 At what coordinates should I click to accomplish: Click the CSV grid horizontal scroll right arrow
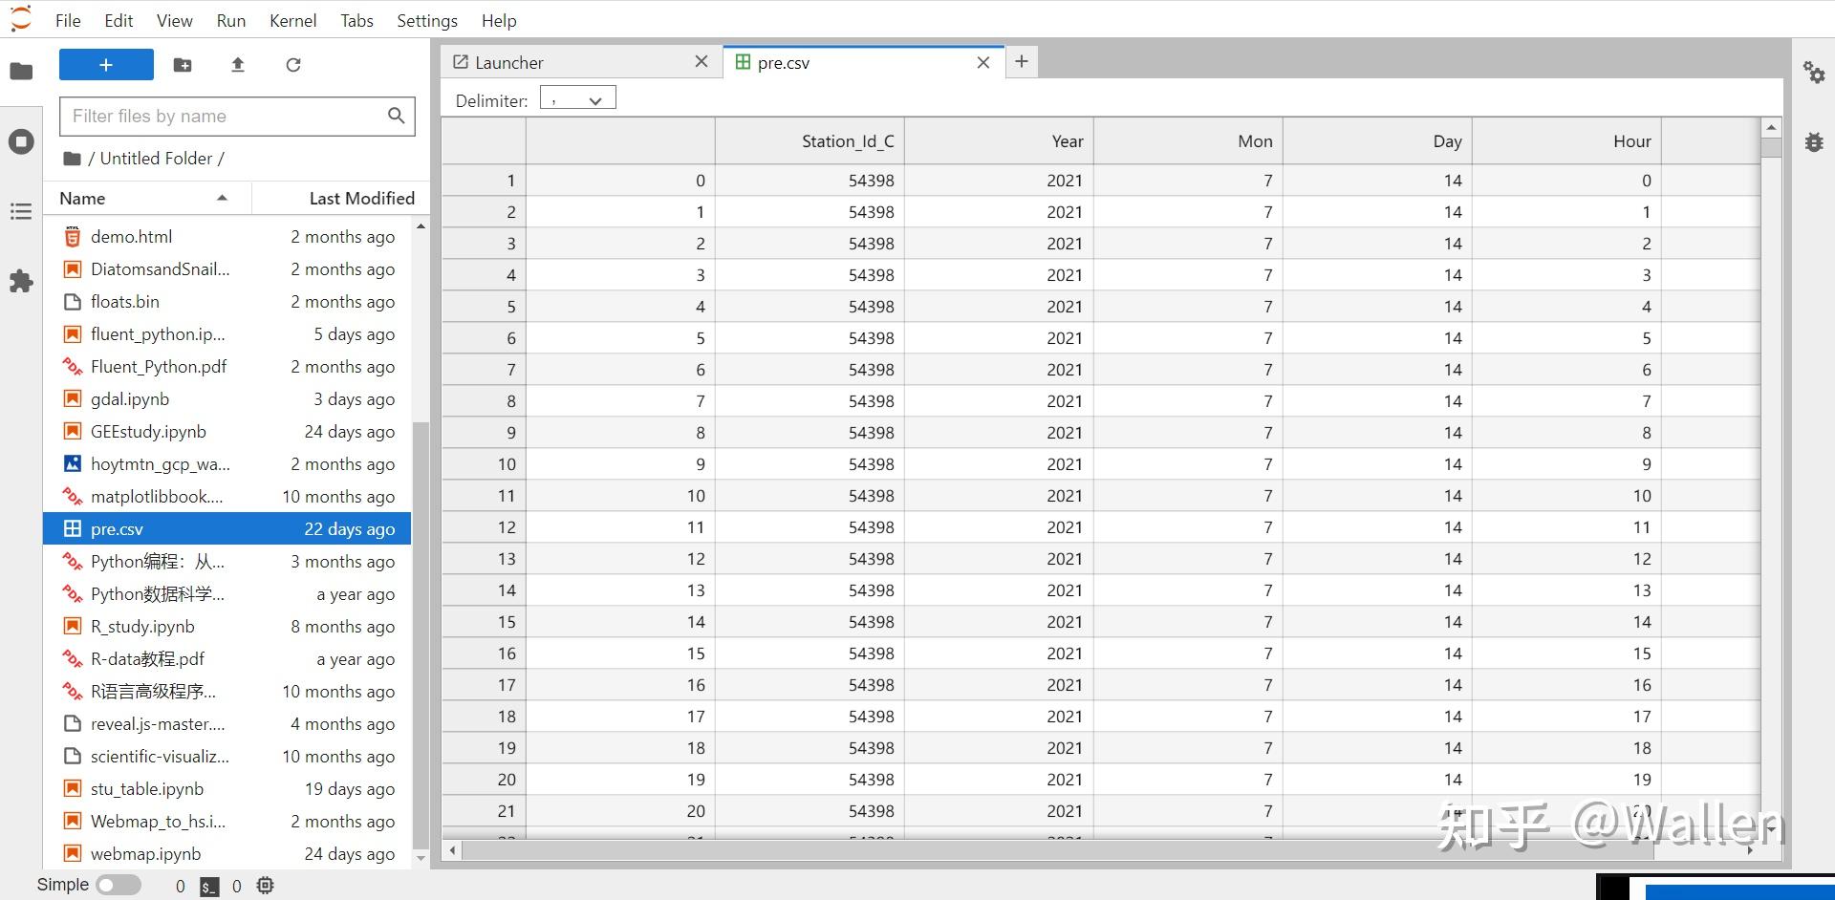tap(1750, 849)
